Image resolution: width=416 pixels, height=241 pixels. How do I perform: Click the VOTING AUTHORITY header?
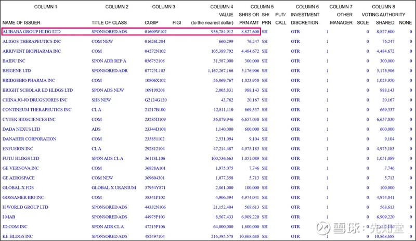(383, 15)
